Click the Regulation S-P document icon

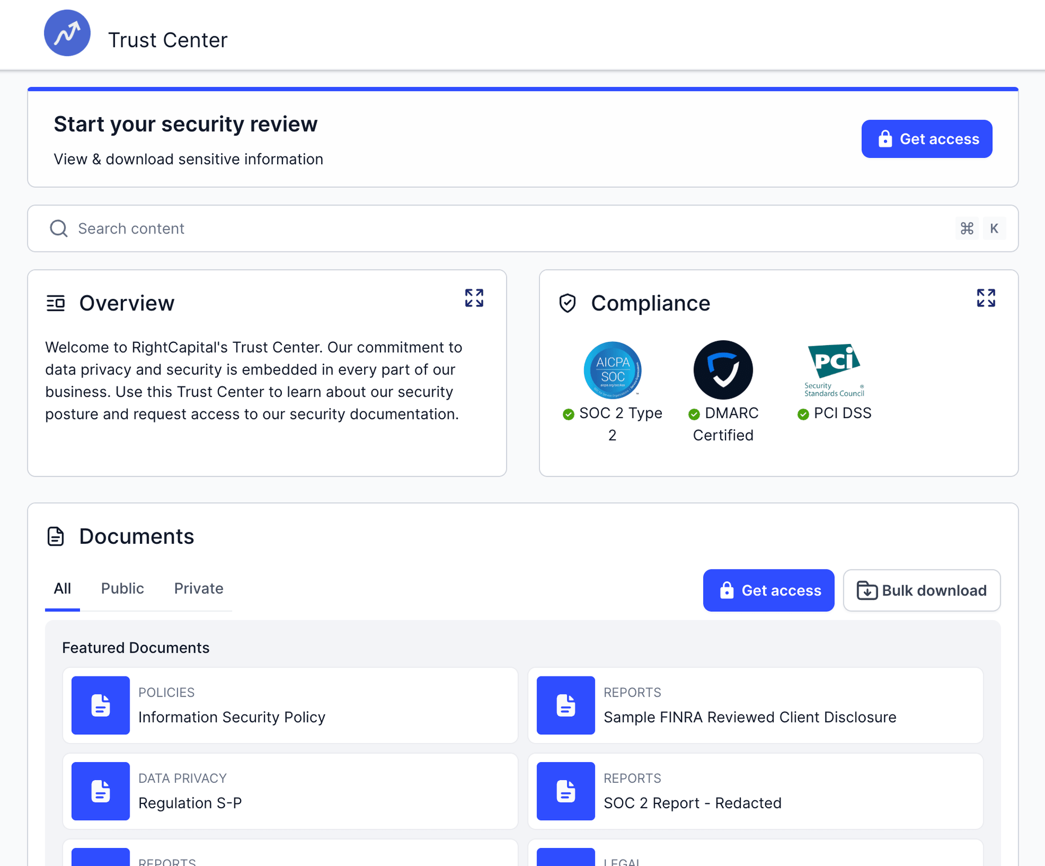[x=101, y=791]
